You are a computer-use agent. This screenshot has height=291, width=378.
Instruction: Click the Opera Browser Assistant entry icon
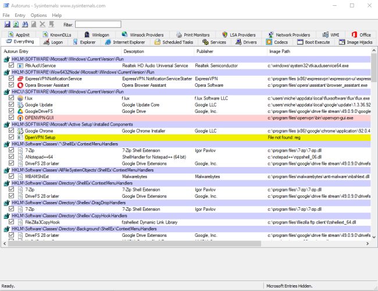click(20, 85)
